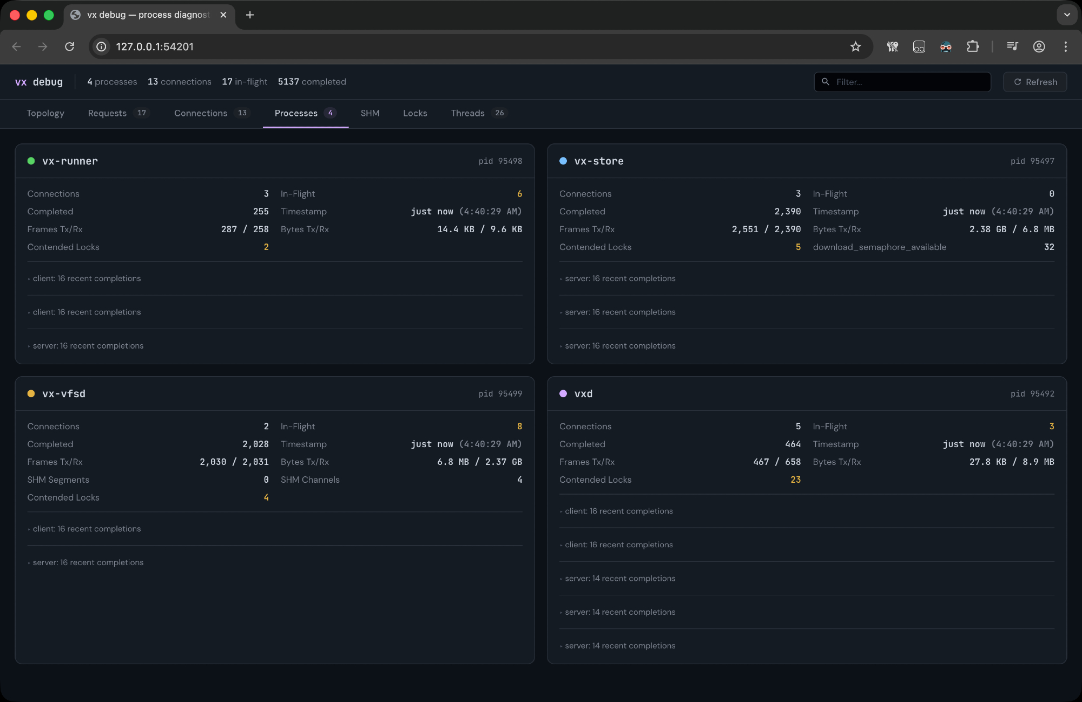Expand vx-vfsd's client recent completions row
This screenshot has height=702, width=1082.
(87, 529)
